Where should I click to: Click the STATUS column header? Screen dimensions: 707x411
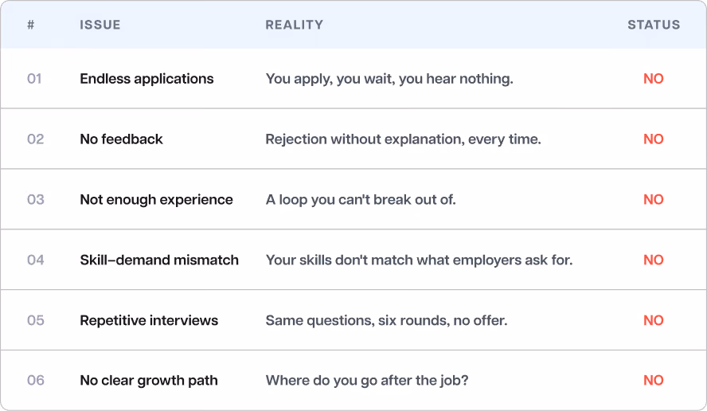coord(654,25)
